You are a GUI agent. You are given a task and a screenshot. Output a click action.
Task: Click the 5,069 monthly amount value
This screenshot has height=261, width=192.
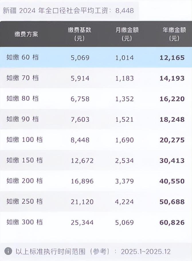124,223
